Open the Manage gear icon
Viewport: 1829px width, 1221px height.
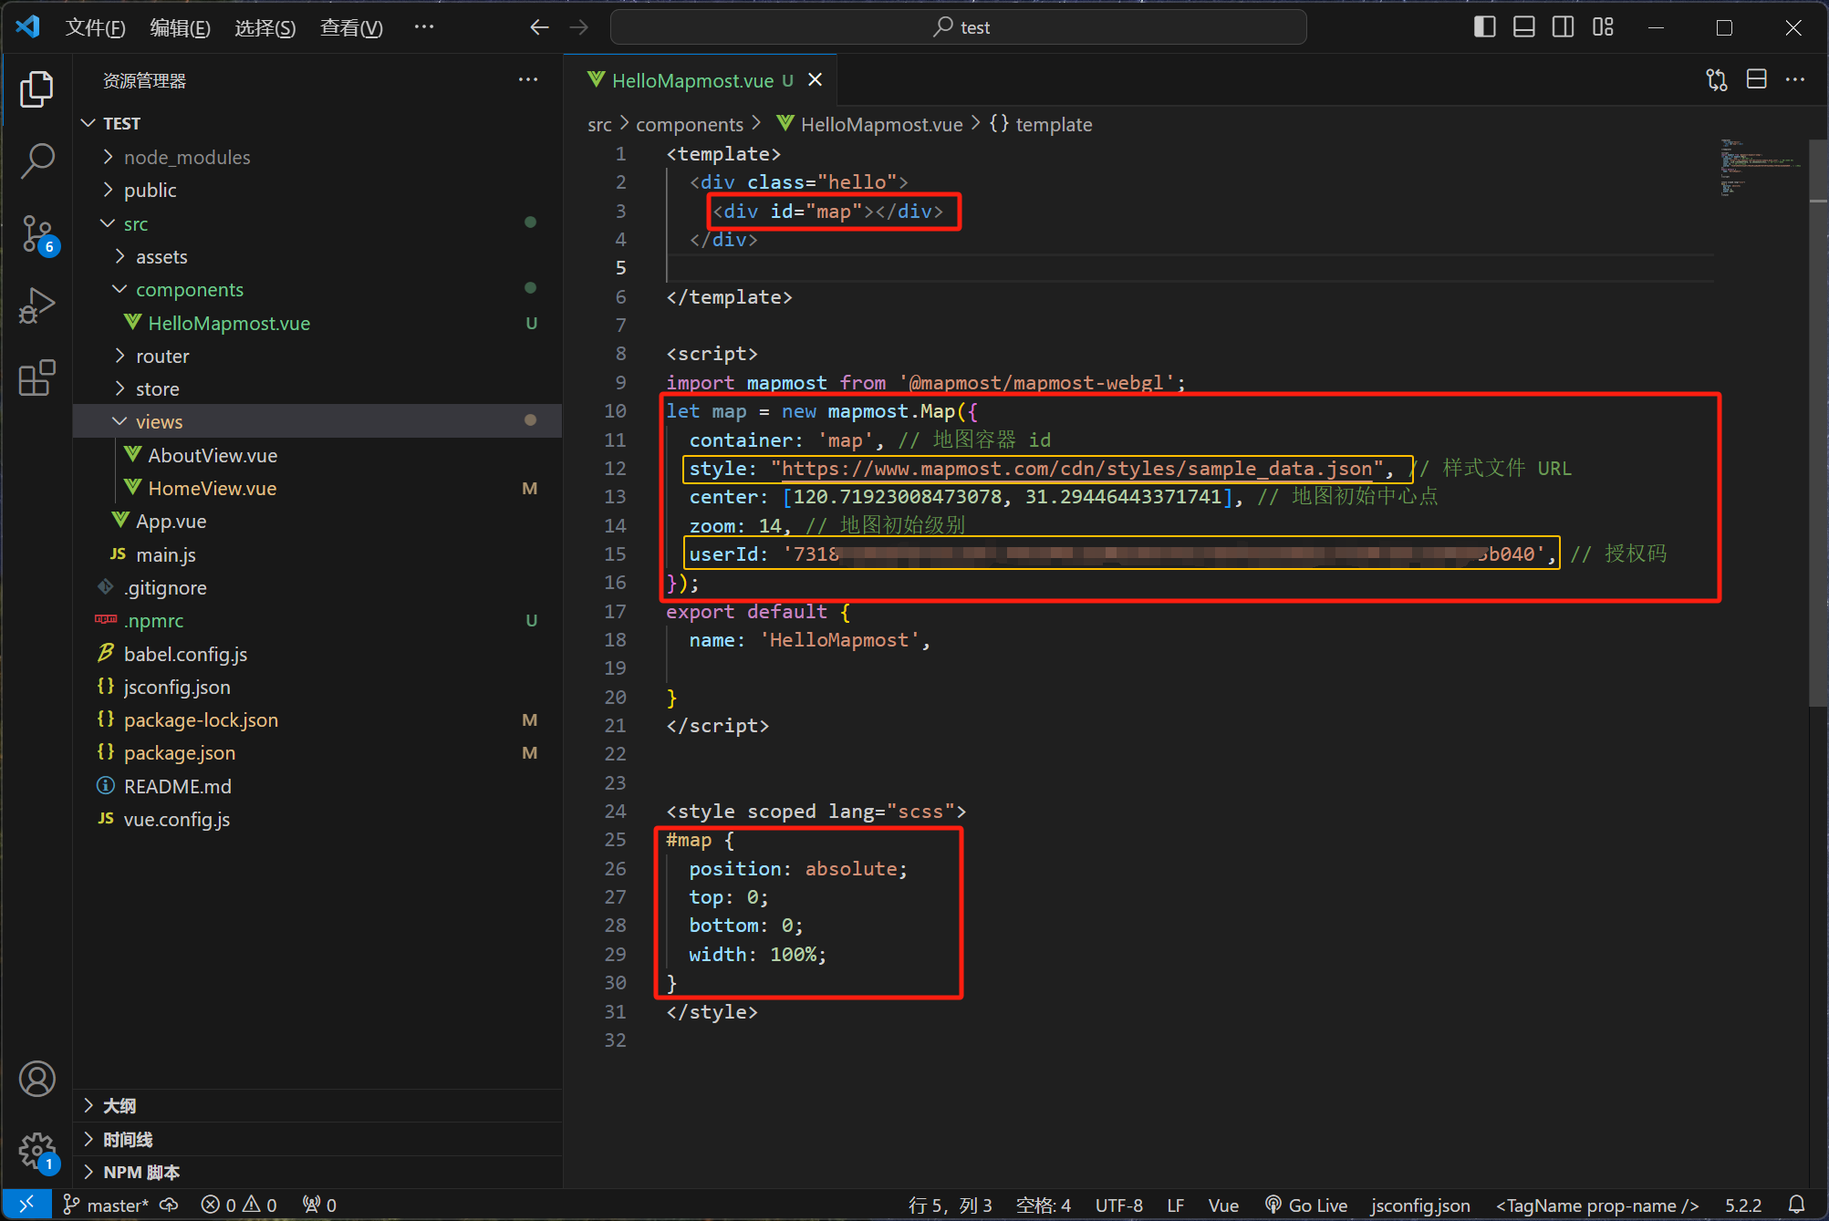pyautogui.click(x=36, y=1151)
